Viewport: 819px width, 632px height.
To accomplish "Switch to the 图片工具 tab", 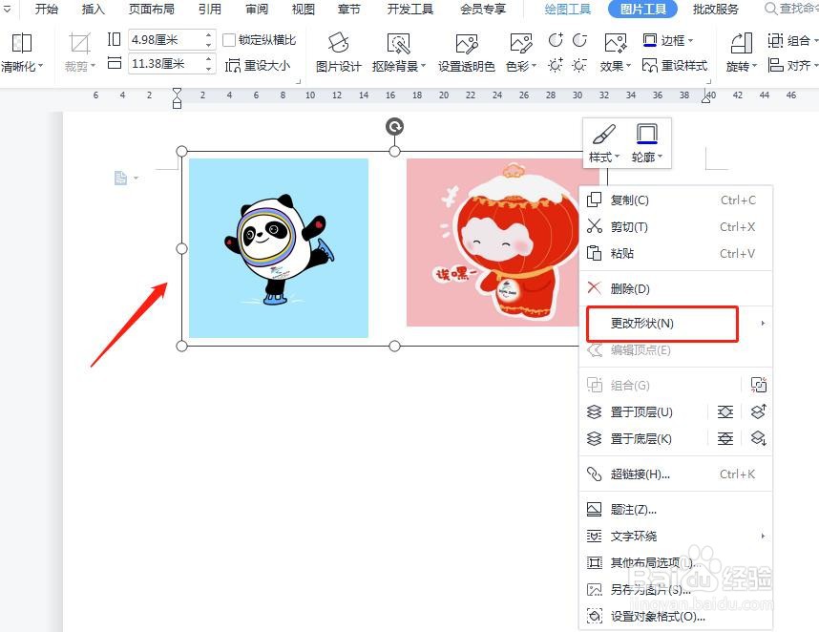I will pyautogui.click(x=643, y=9).
